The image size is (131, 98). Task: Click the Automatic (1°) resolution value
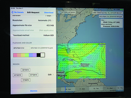[x=45, y=20]
